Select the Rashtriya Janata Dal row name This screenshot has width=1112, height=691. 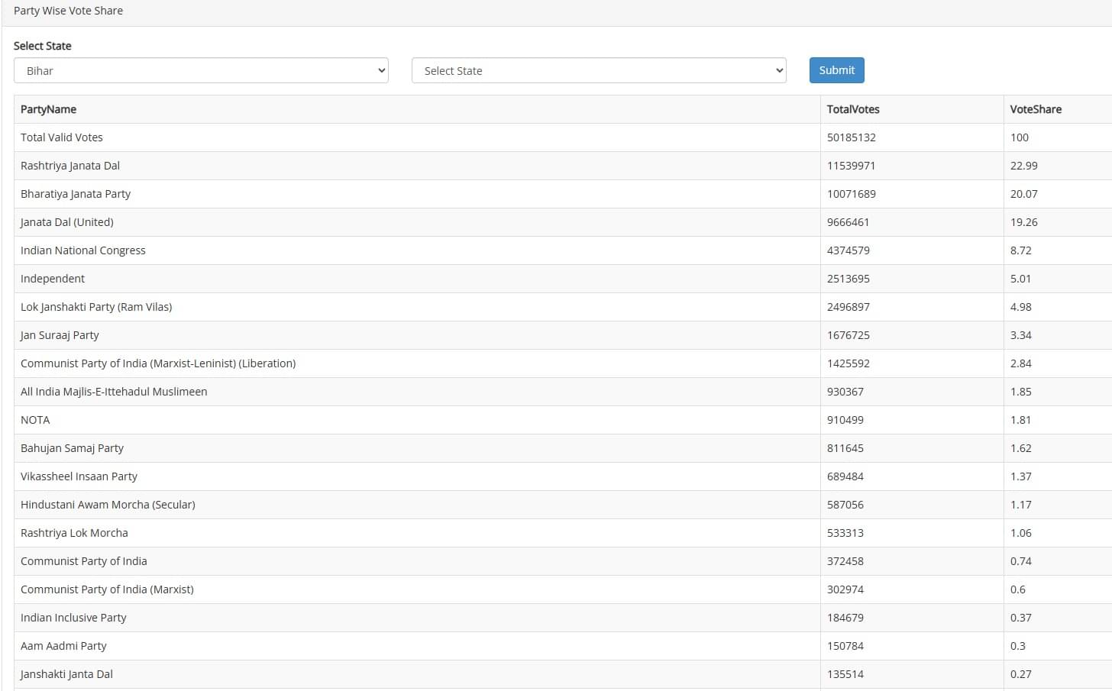point(70,166)
